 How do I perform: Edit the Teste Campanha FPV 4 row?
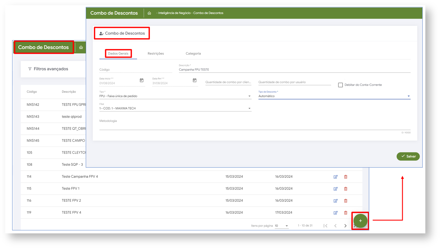[336, 177]
